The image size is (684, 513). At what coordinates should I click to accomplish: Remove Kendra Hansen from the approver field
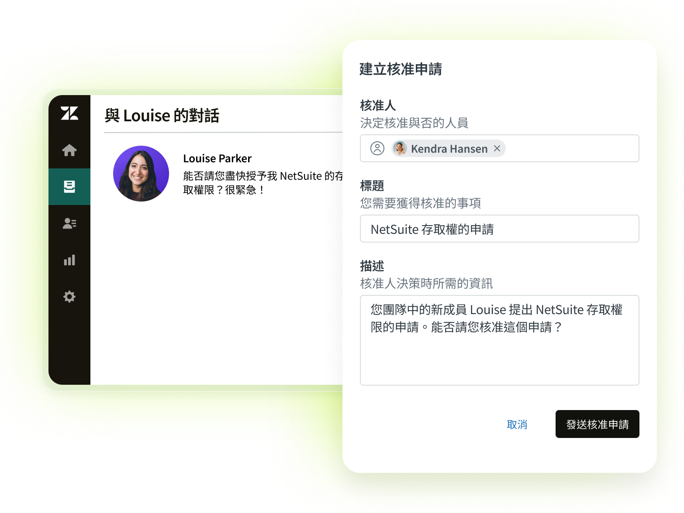pos(497,148)
